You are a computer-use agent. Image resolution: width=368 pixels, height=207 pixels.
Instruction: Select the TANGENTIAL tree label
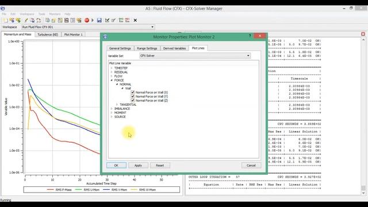(x=128, y=105)
